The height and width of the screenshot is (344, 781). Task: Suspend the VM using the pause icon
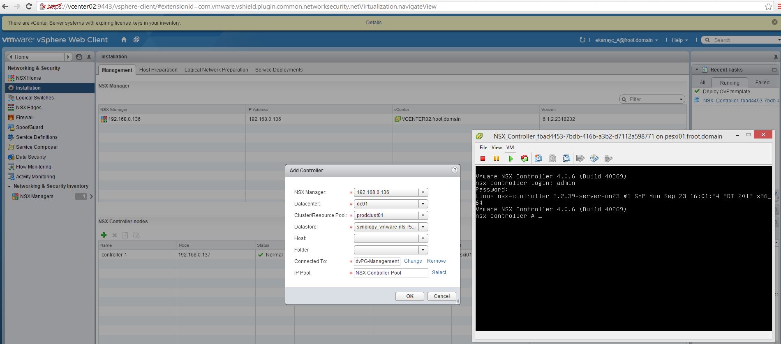[497, 158]
